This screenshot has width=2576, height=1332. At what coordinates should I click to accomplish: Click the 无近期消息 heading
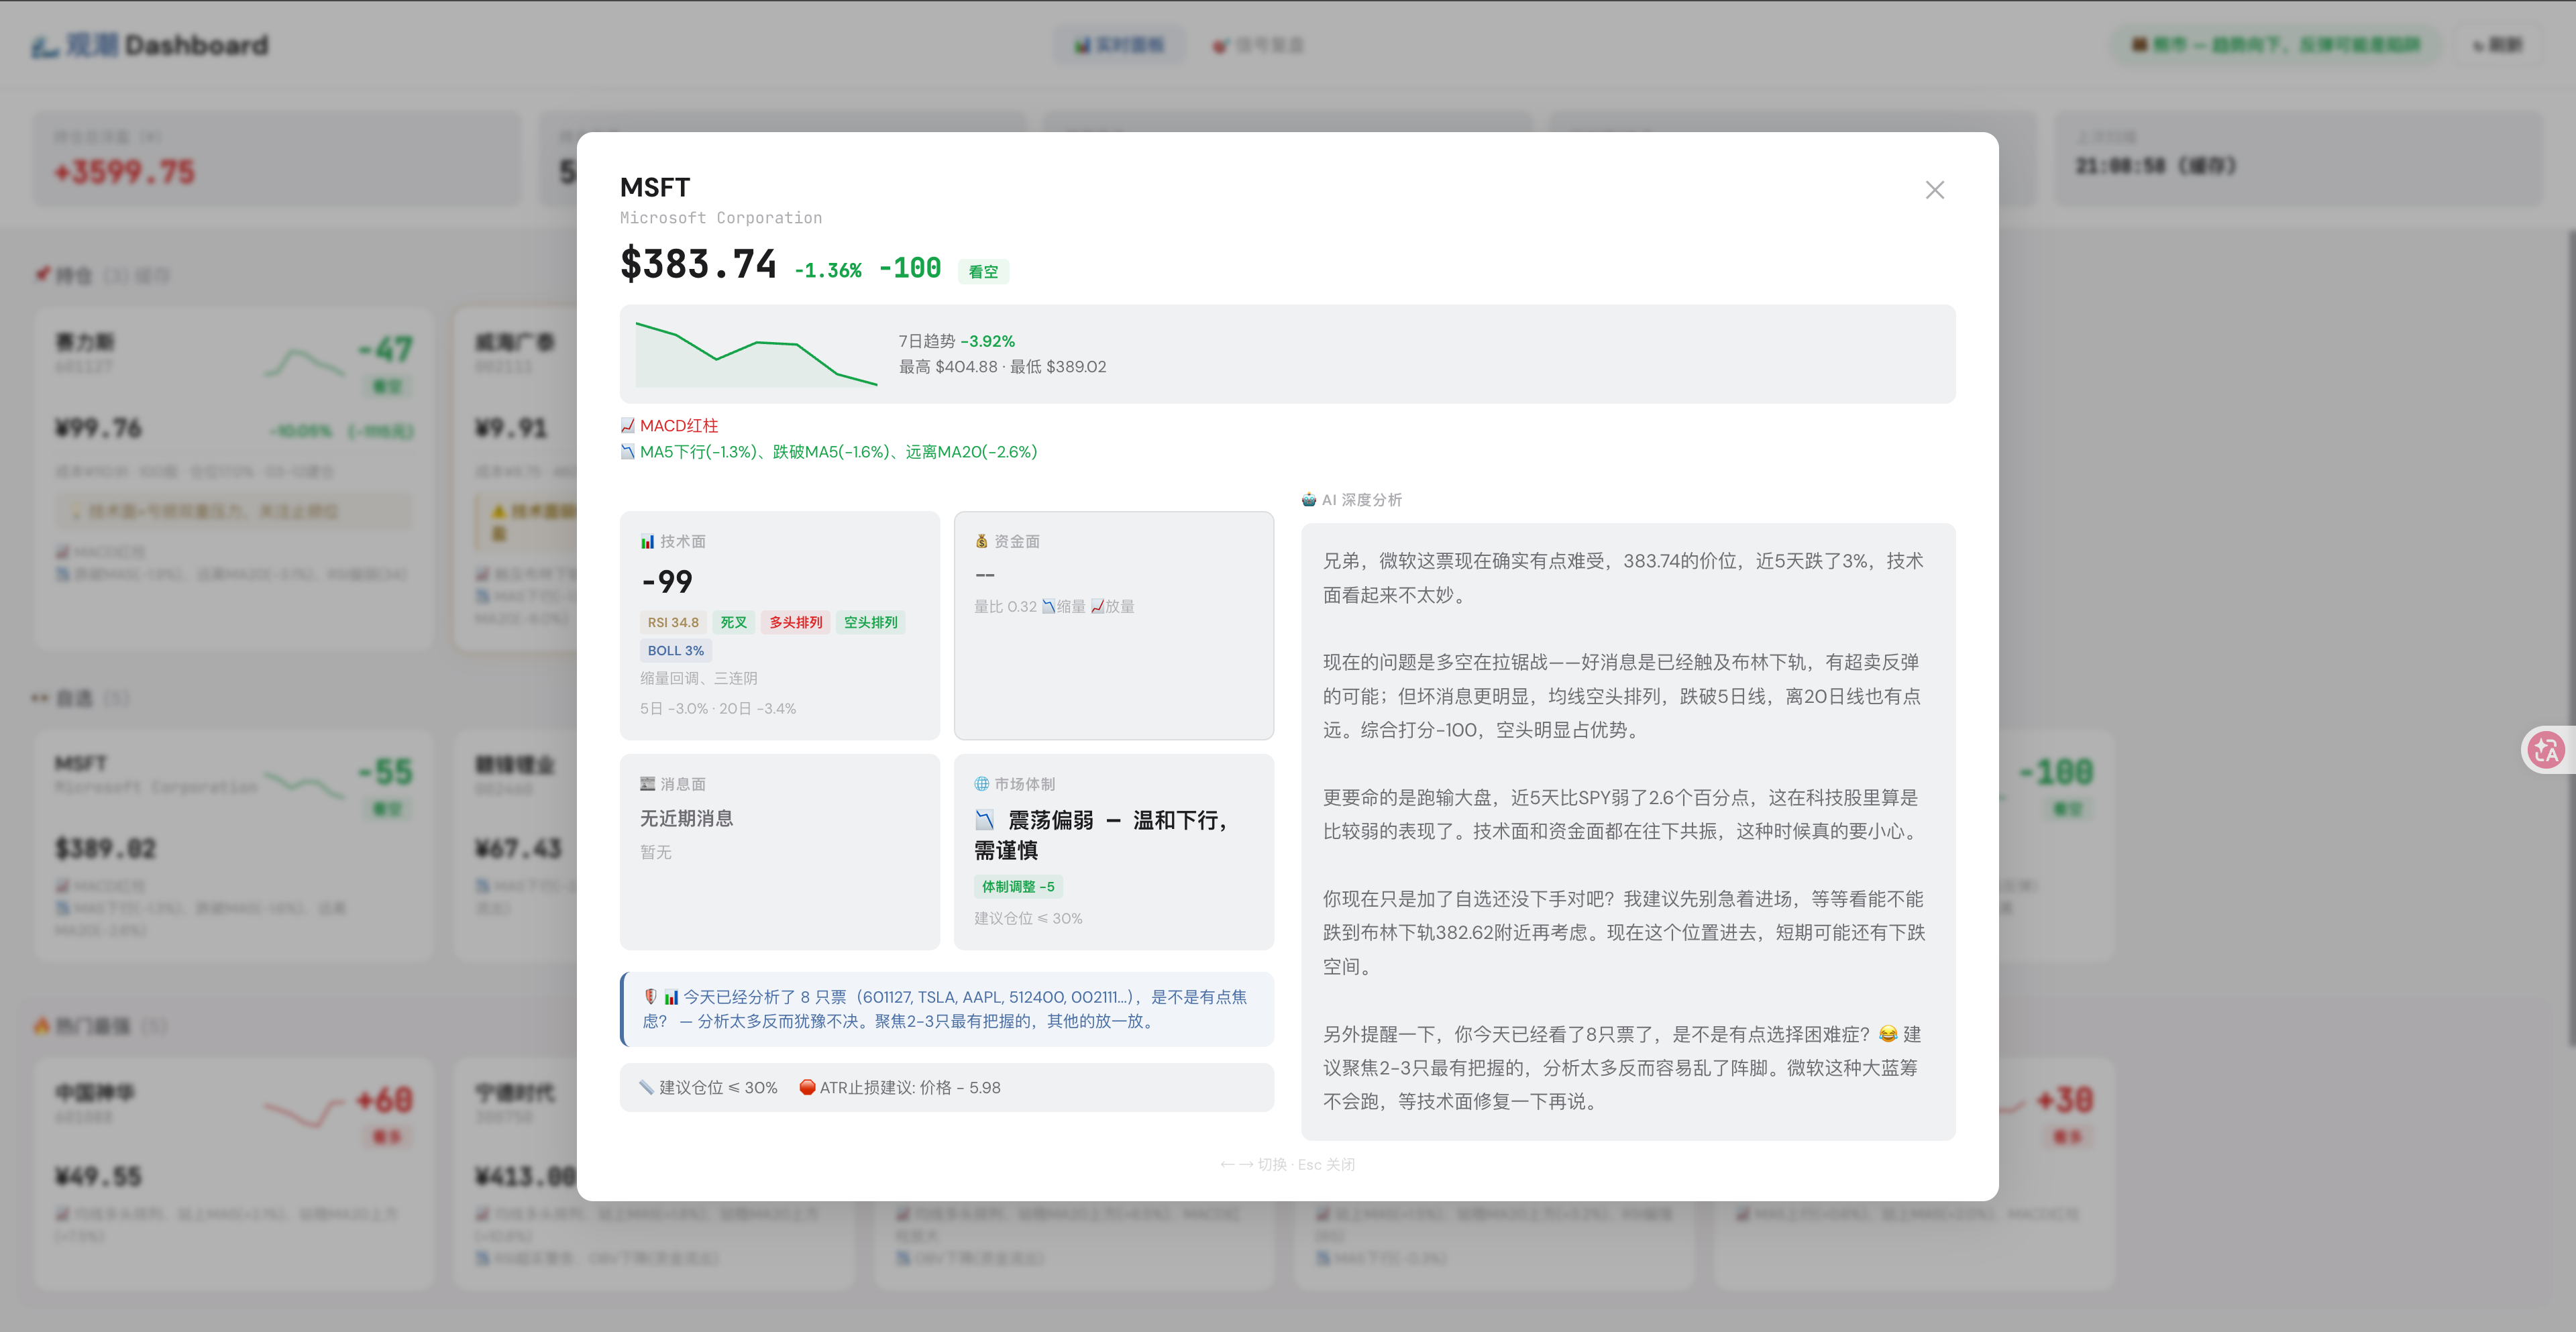(x=686, y=818)
